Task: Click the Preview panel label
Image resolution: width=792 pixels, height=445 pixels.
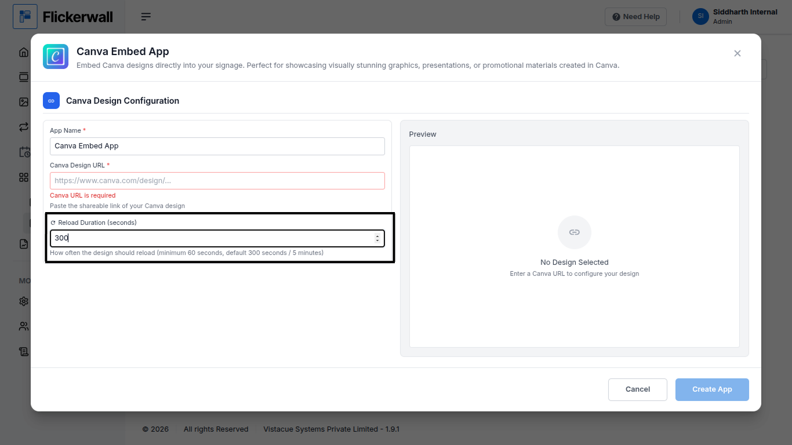Action: click(x=423, y=134)
